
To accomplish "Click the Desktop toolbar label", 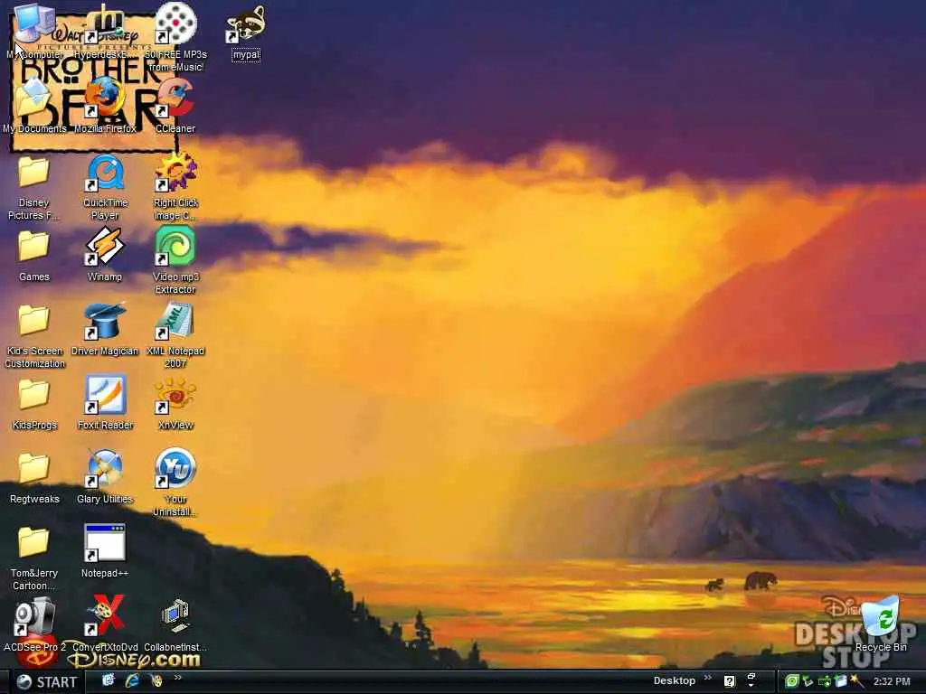I will pos(675,680).
